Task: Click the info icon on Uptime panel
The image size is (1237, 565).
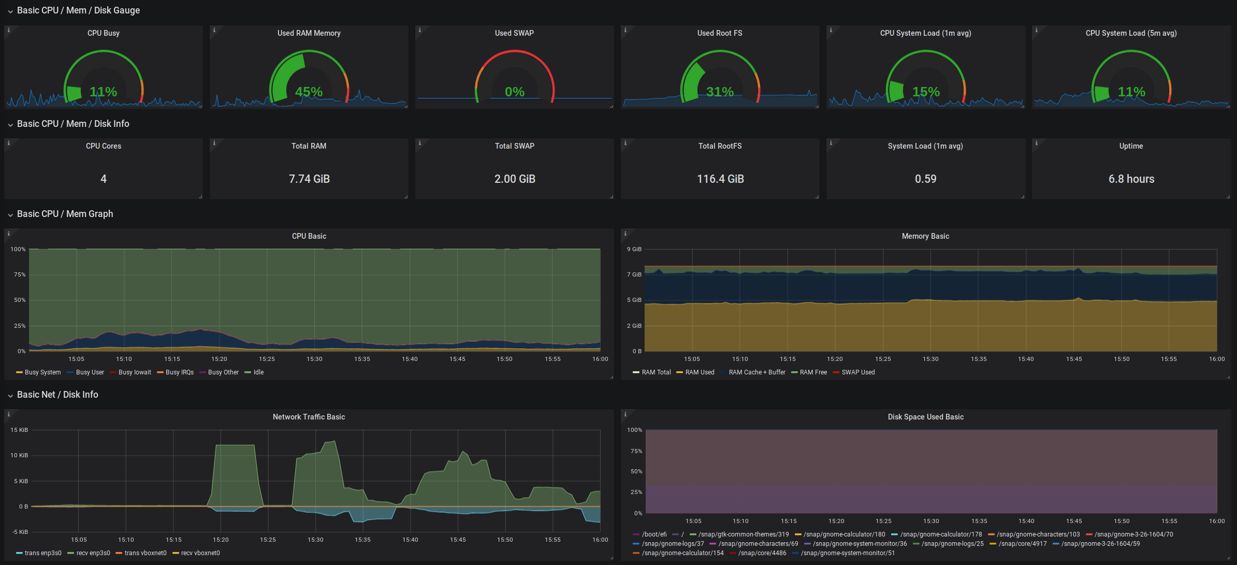Action: click(1036, 143)
